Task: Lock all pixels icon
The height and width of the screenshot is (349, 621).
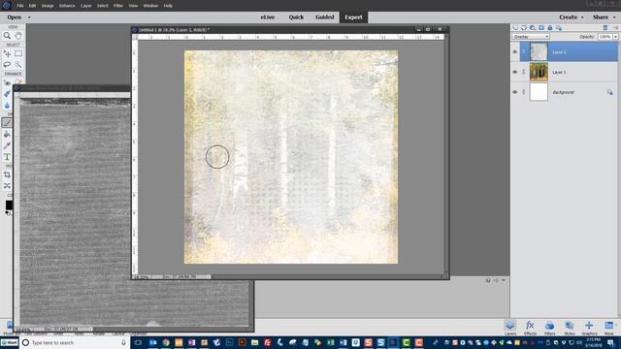Action: point(550,28)
